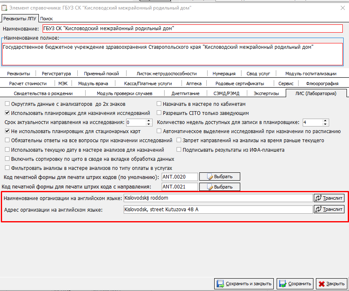This screenshot has height=291, width=349.
Task: Decrease weeks available in planner spinner
Action: (x=325, y=124)
